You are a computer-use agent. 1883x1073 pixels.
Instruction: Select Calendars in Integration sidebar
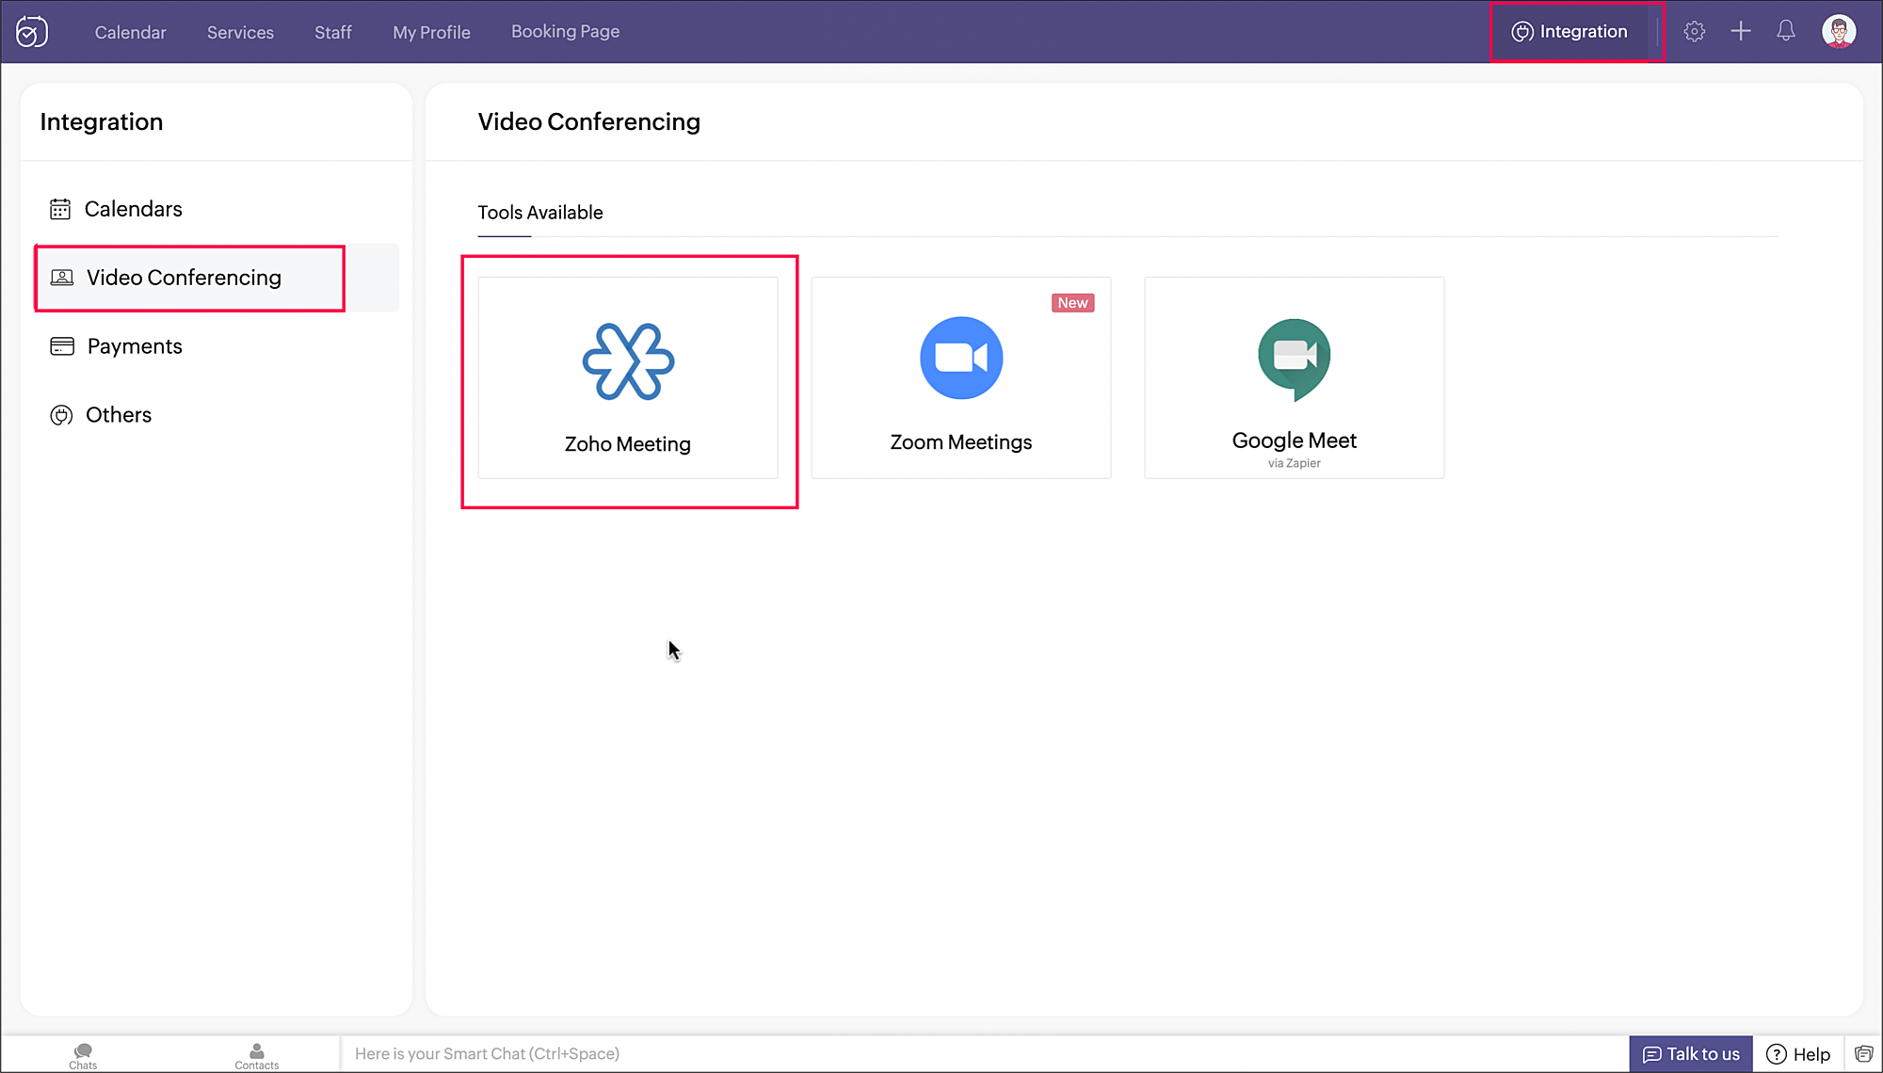click(x=217, y=209)
